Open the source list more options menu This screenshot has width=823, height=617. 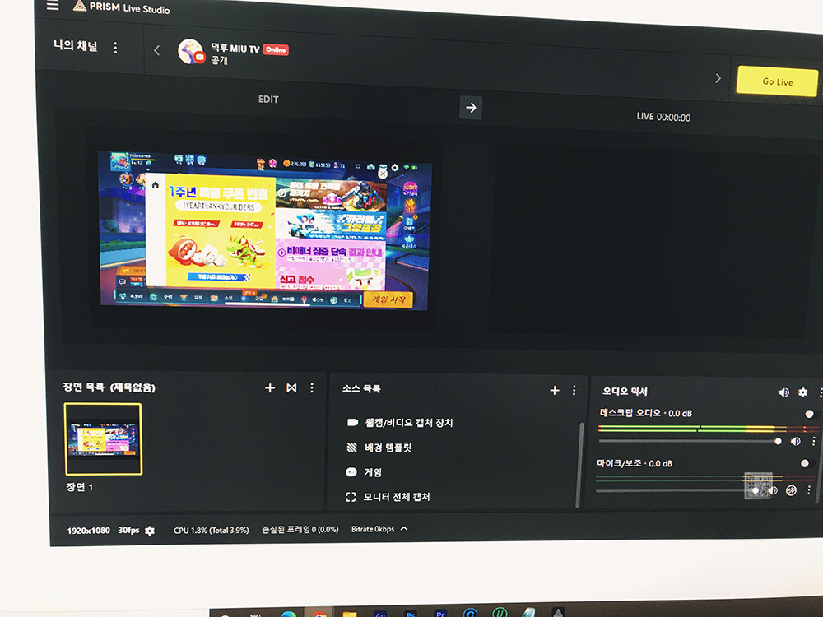pyautogui.click(x=574, y=390)
